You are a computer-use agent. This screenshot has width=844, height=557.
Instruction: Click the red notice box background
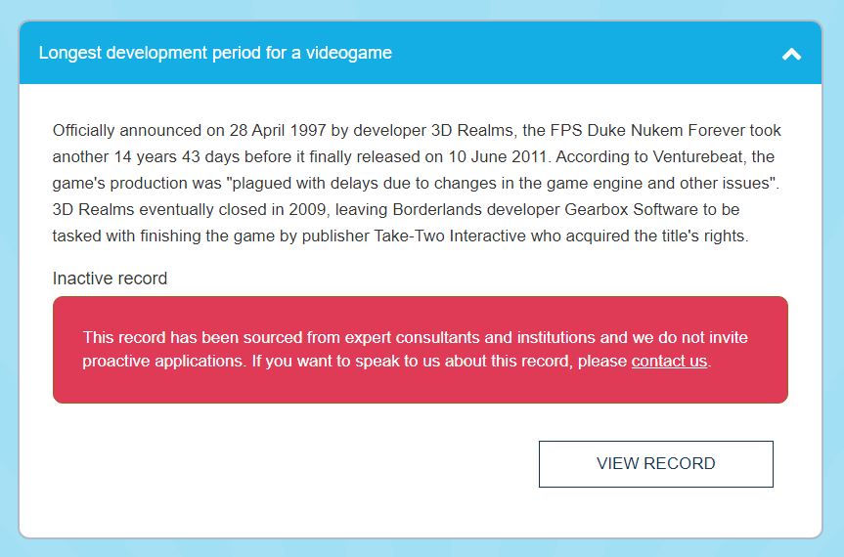421,386
